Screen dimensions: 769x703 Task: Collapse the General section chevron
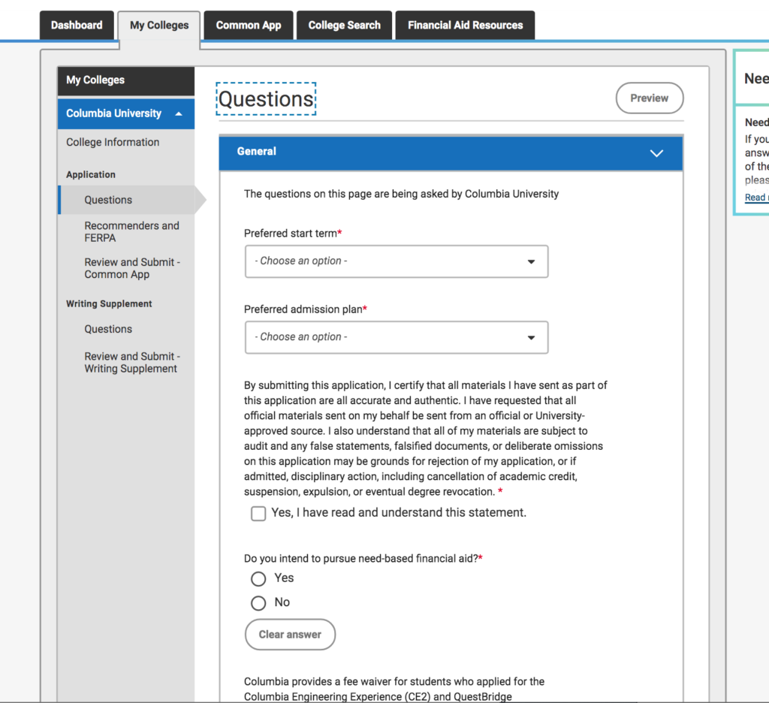point(656,153)
